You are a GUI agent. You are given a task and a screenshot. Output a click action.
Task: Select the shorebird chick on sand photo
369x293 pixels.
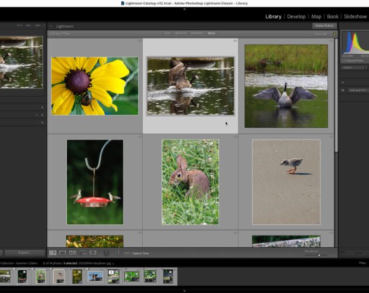pyautogui.click(x=286, y=182)
